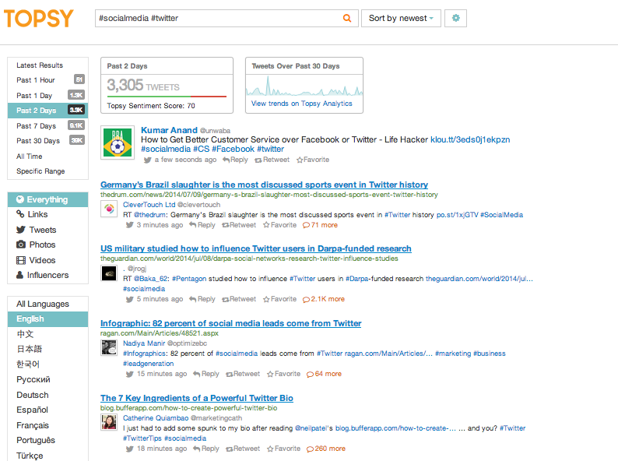Viewport: 618px width, 461px height.
Task: Reply to Kumar Anand's tweet
Action: [x=235, y=160]
